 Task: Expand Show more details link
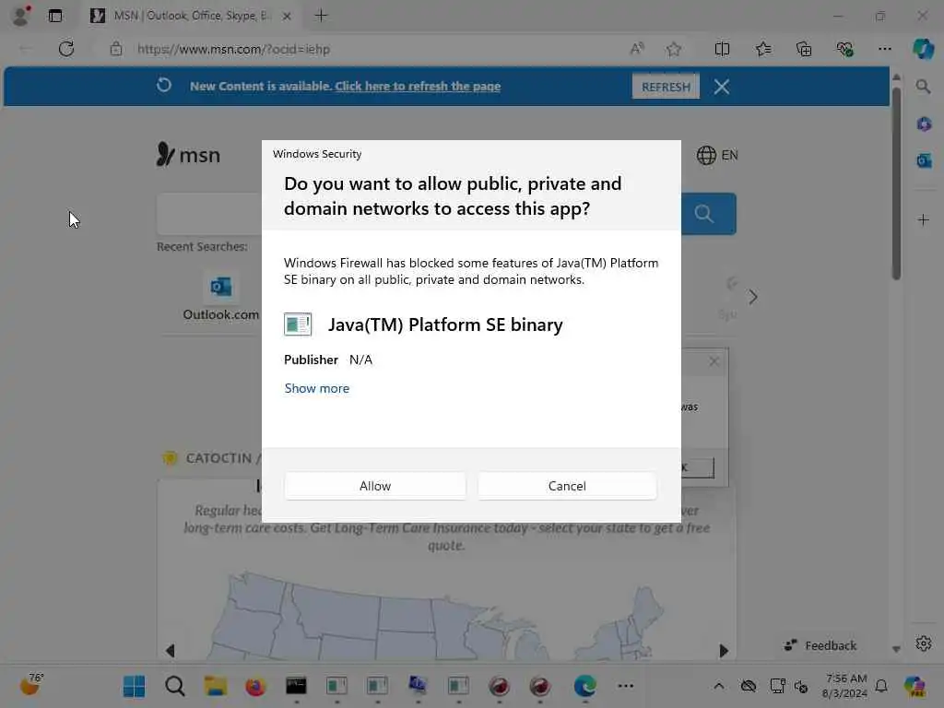[317, 388]
